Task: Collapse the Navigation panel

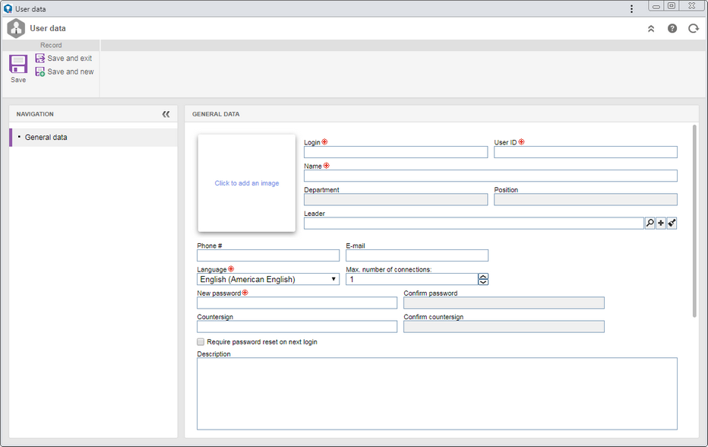Action: [x=166, y=114]
